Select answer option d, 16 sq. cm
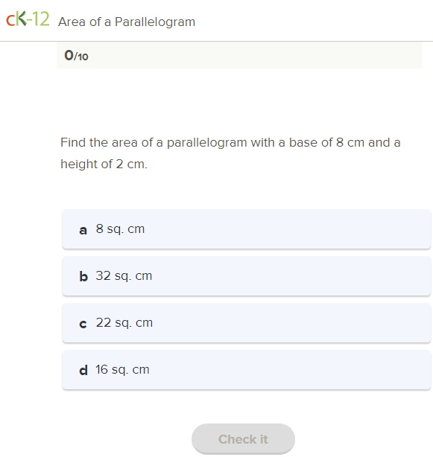This screenshot has height=457, width=433. [x=247, y=370]
